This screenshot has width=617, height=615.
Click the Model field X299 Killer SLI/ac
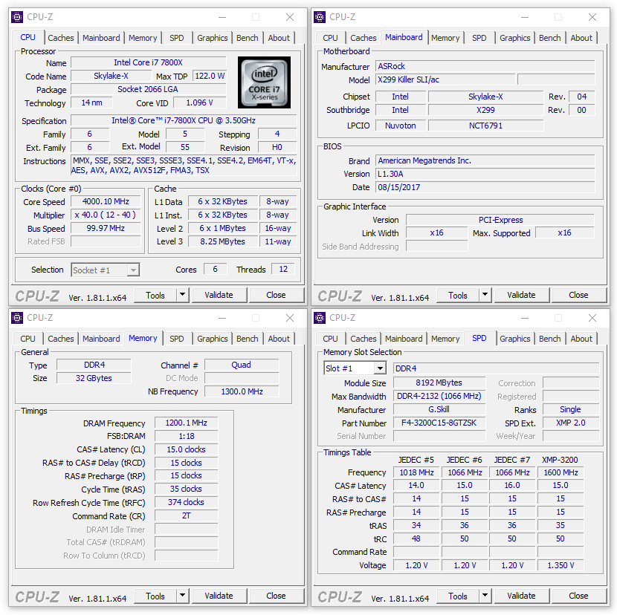[x=445, y=79]
